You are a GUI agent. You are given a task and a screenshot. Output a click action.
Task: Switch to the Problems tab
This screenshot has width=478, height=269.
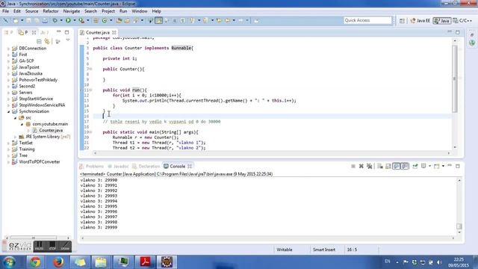click(91, 166)
